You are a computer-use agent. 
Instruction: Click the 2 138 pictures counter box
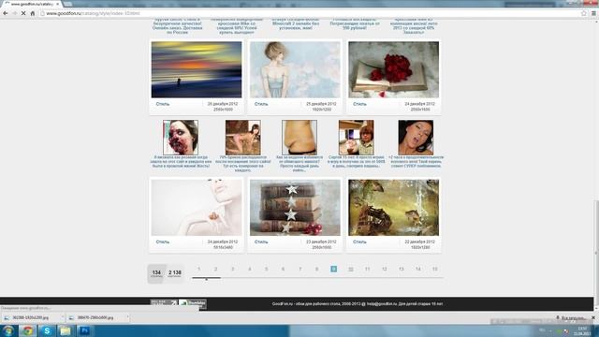tap(175, 273)
